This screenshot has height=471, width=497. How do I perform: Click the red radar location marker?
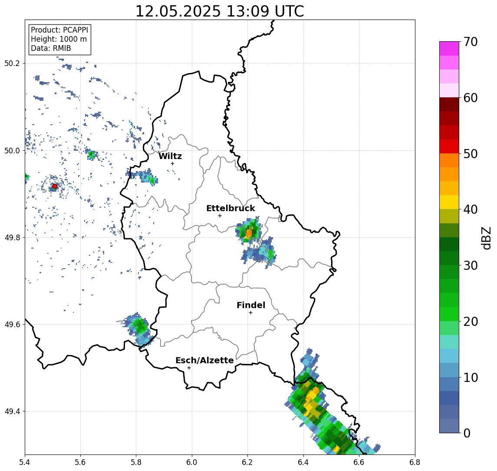tap(55, 186)
